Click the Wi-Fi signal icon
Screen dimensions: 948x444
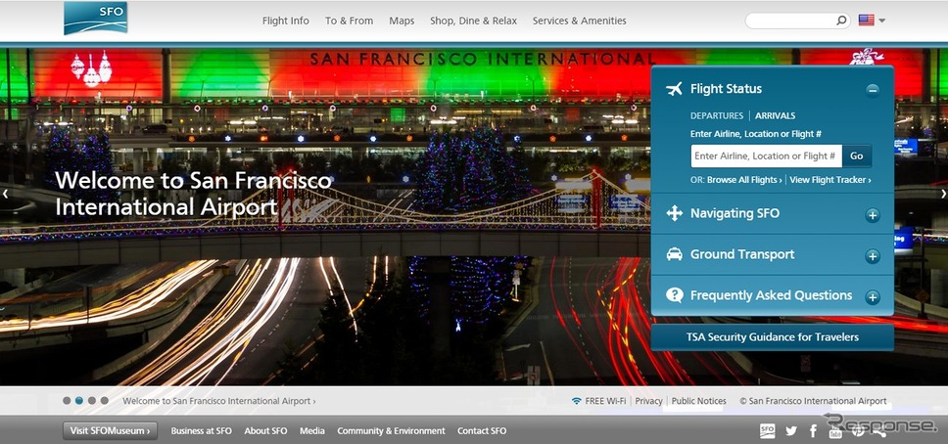[x=577, y=401]
